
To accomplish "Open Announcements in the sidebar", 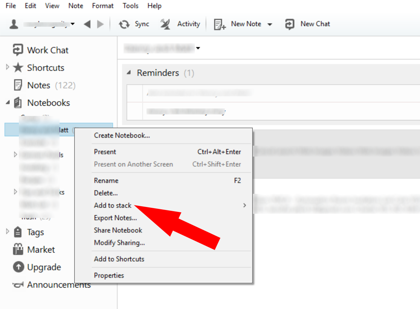I will click(58, 285).
